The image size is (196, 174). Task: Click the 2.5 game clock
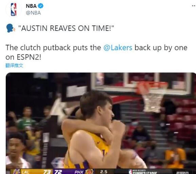click(x=104, y=172)
